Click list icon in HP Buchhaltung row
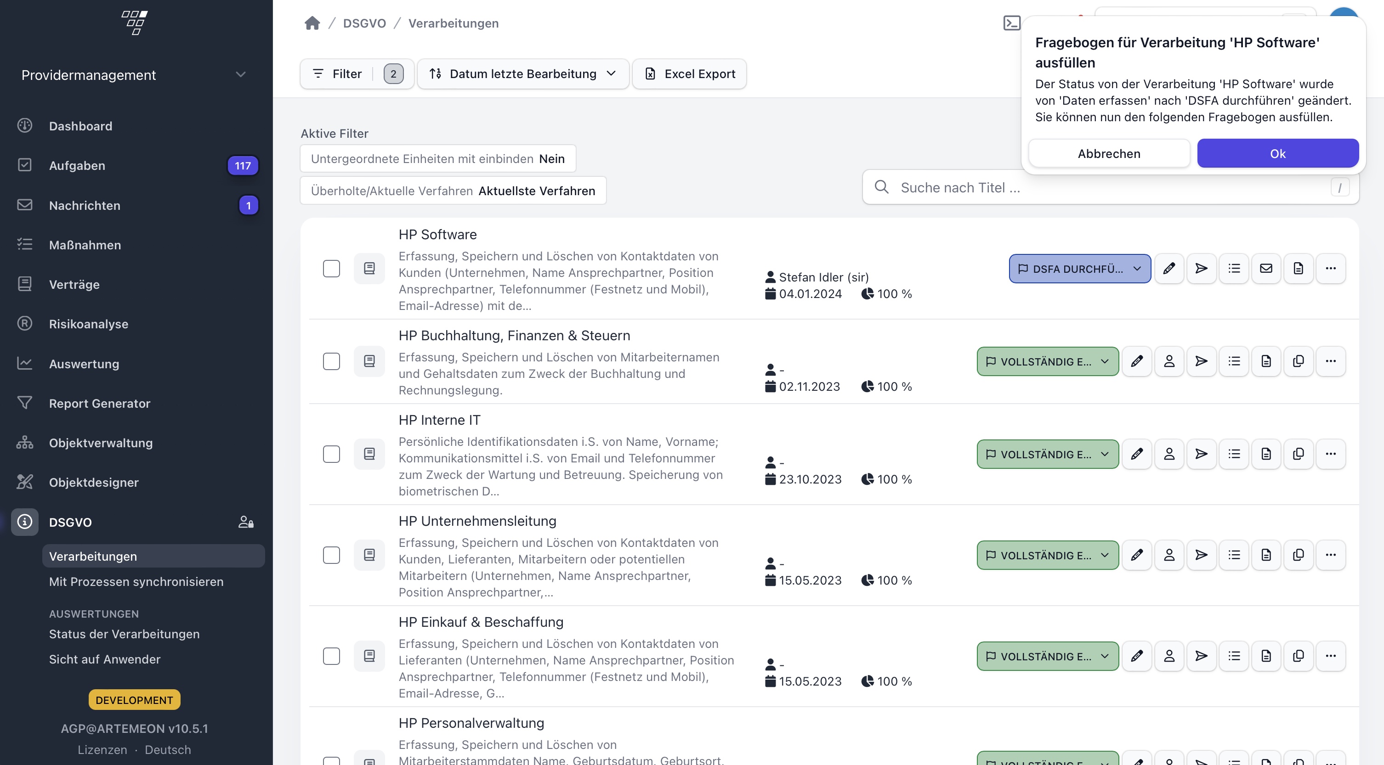 click(1234, 361)
